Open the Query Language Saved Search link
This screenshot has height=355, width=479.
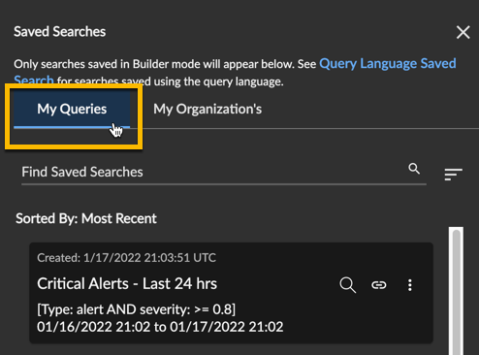pos(387,64)
